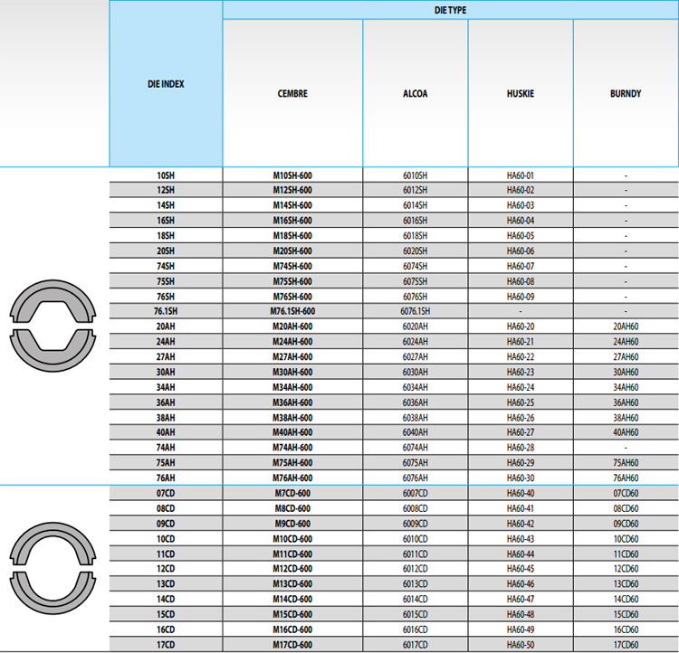Viewport: 679px width, 653px height.
Task: Select die index cell 11CD
Action: coord(166,554)
